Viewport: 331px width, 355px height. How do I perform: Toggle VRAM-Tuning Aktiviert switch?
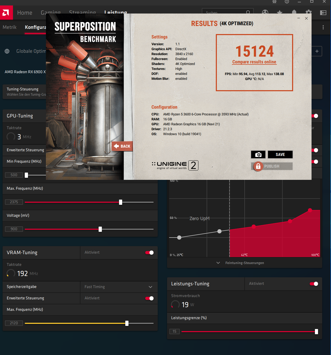149,253
